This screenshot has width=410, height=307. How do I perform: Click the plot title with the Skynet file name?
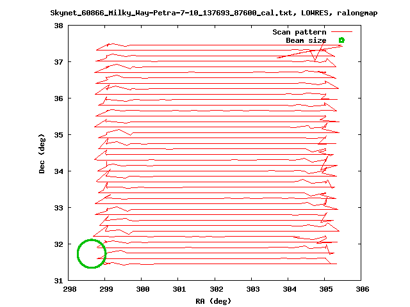coord(213,13)
